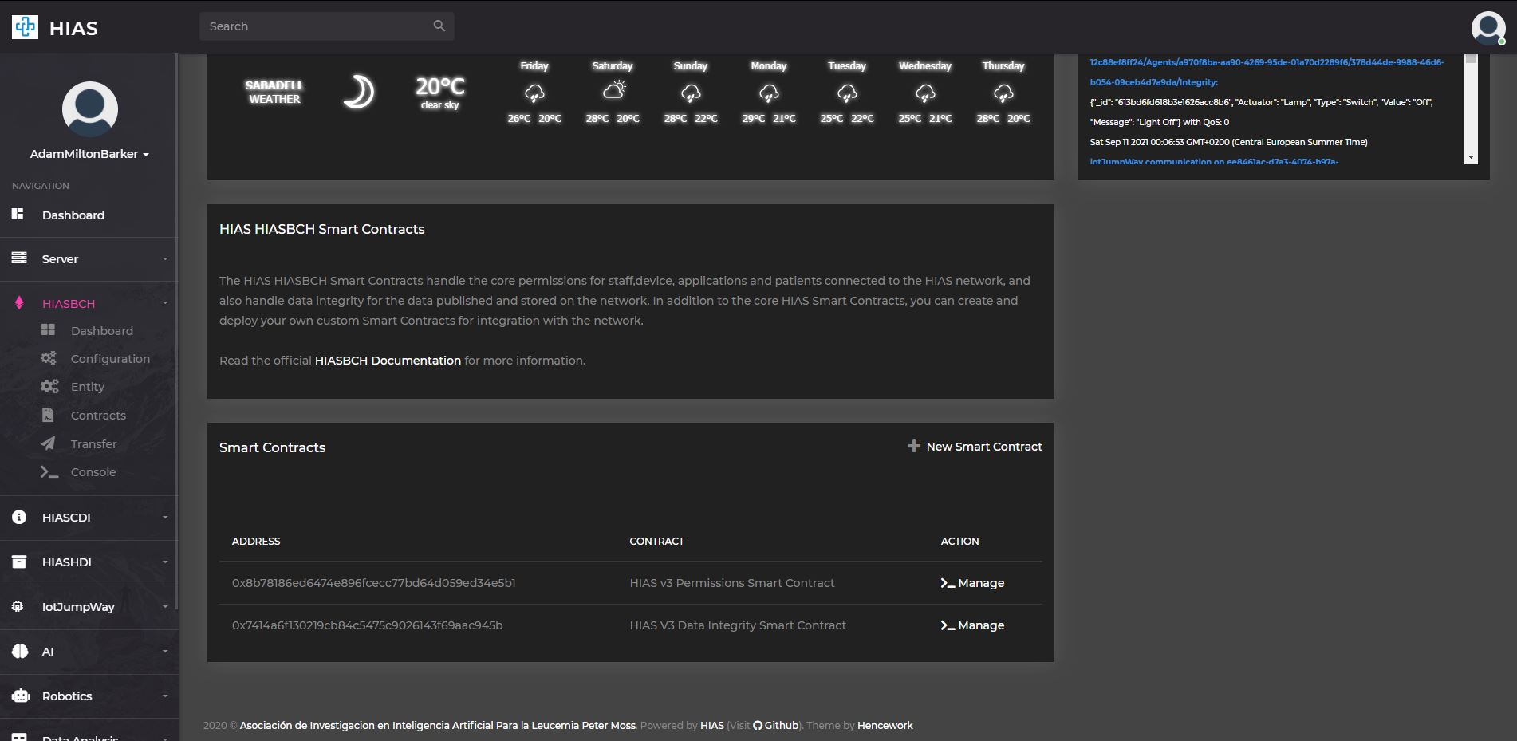The width and height of the screenshot is (1517, 741).
Task: Click the terminal icon for Data Integrity Manage
Action: pyautogui.click(x=948, y=625)
